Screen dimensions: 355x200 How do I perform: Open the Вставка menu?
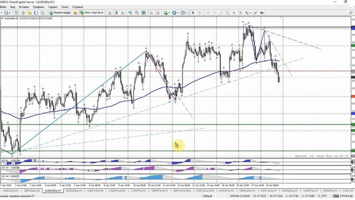[x=24, y=7]
